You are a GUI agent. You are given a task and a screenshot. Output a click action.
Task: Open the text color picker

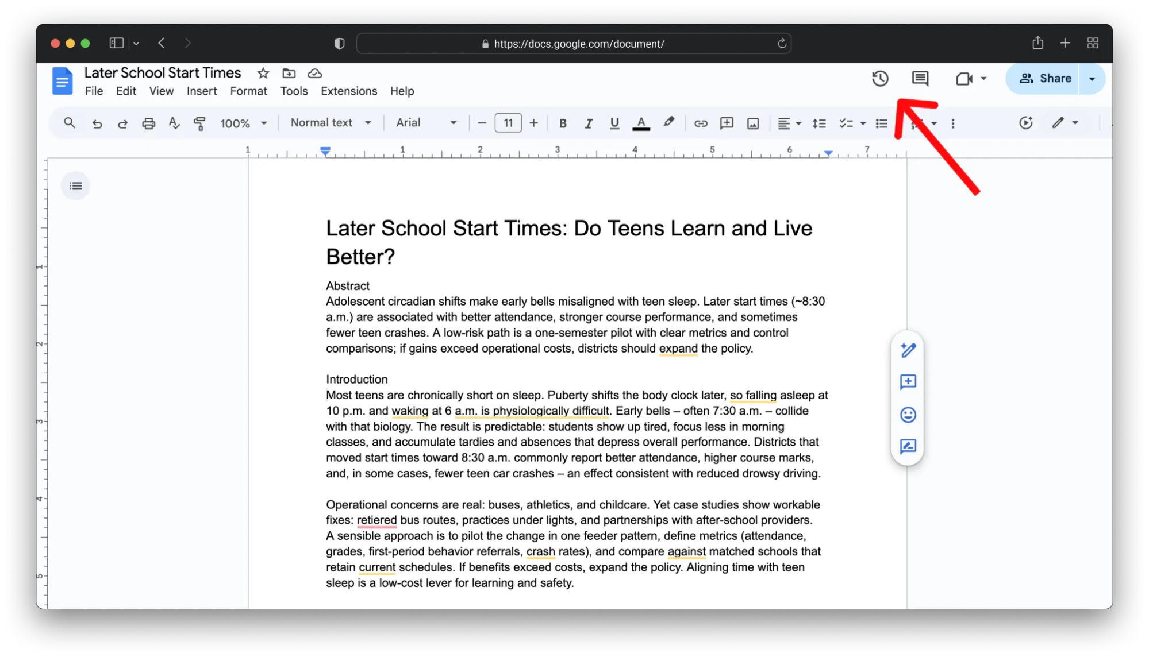(x=641, y=123)
